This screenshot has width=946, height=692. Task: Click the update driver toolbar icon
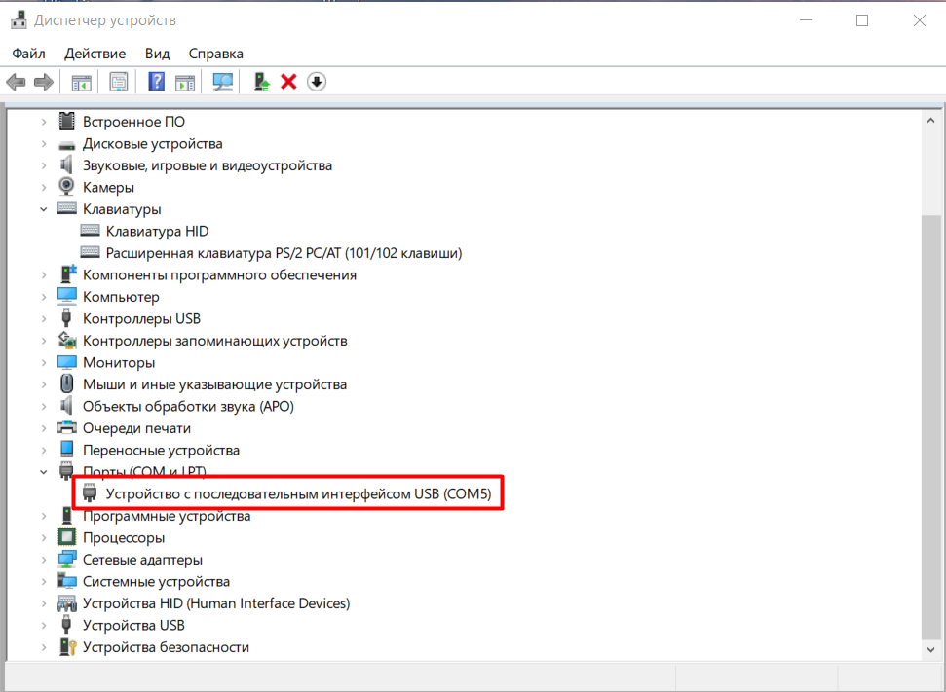pos(261,82)
